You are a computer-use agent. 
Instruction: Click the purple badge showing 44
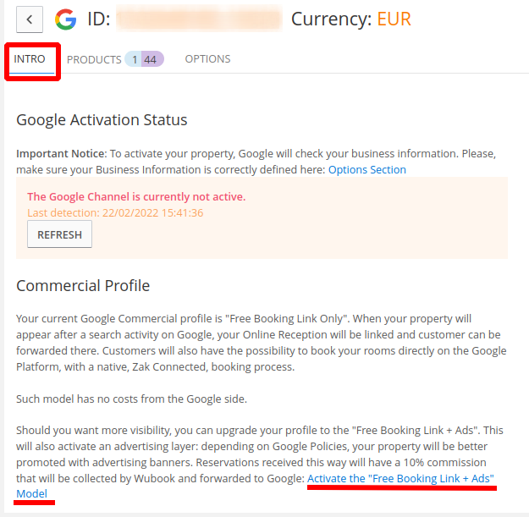pyautogui.click(x=152, y=59)
